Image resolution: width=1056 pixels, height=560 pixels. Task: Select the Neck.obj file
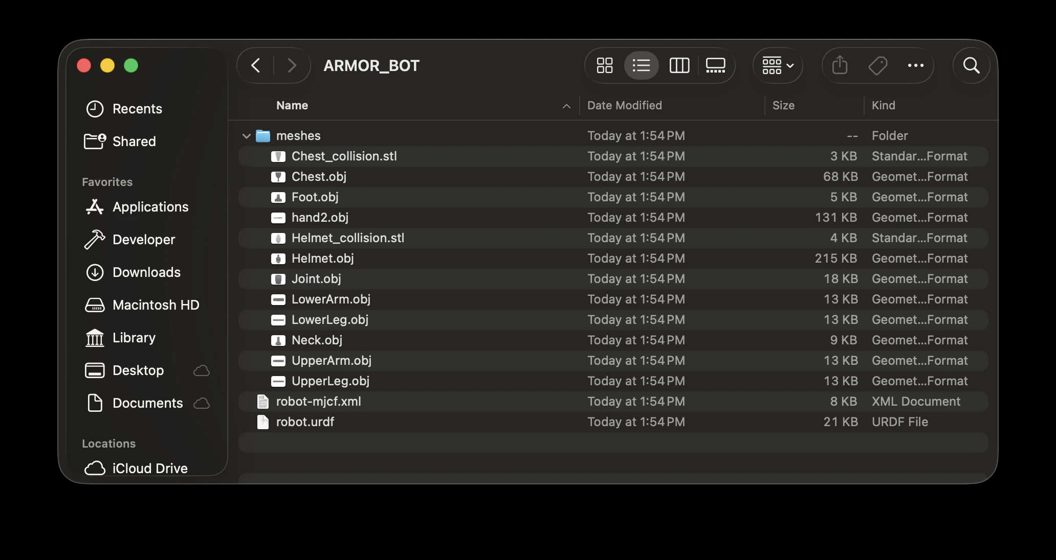[x=613, y=340]
